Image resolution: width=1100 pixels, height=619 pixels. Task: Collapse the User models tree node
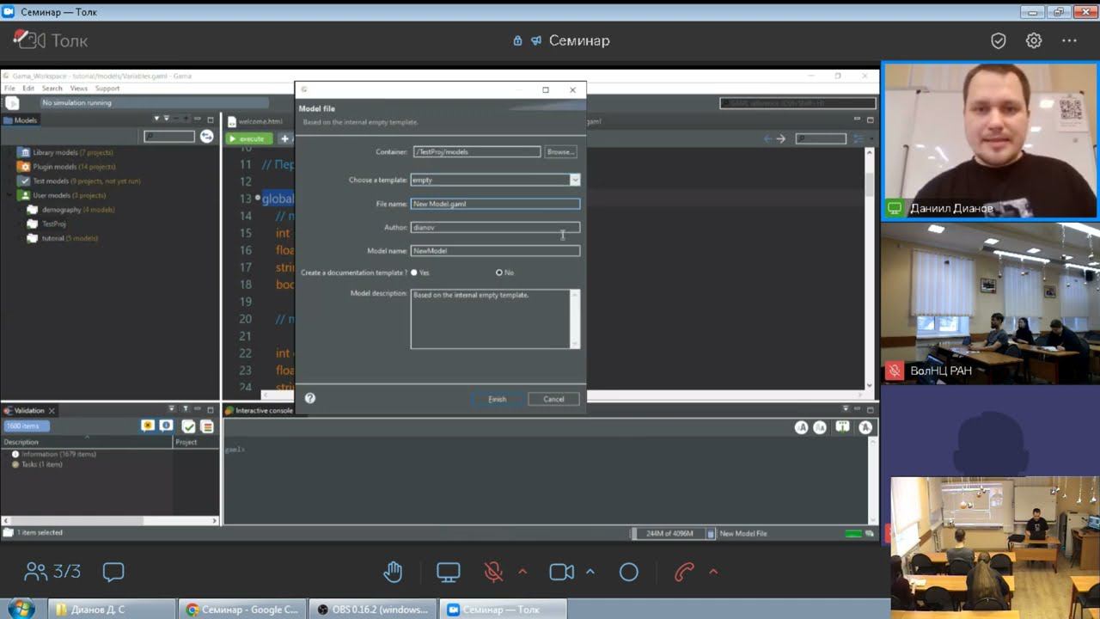tap(10, 195)
